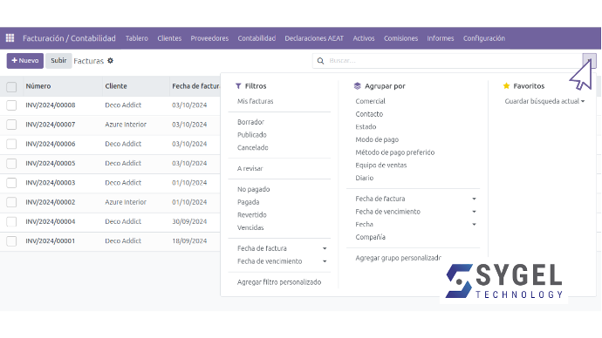The image size is (602, 338).
Task: Sort by the Número column header
Action: 38,86
